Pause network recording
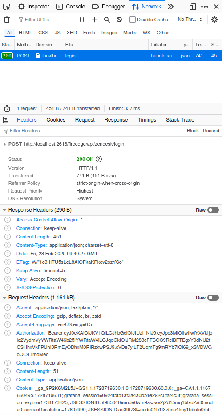The image size is (222, 414). tap(82, 20)
